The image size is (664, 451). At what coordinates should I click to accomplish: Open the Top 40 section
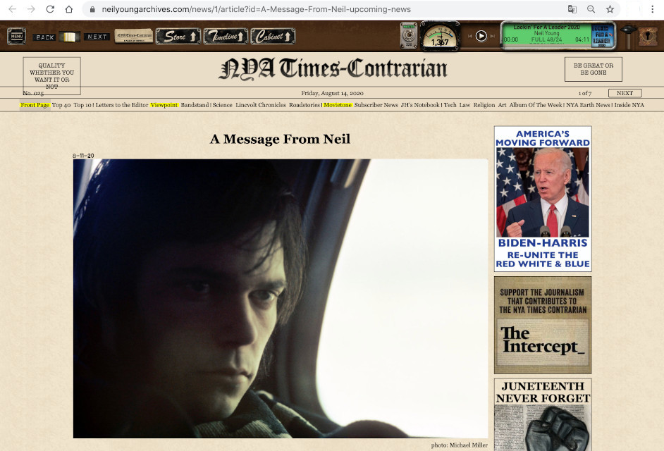pos(61,105)
